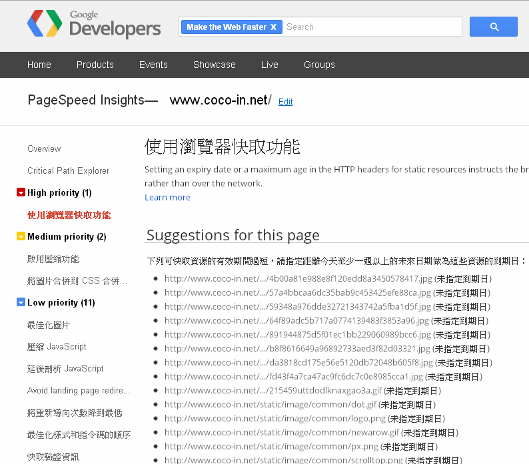Screen dimensions: 529x464
Task: Select 快取驗證資訊 in the sidebar
Action: pos(53,457)
